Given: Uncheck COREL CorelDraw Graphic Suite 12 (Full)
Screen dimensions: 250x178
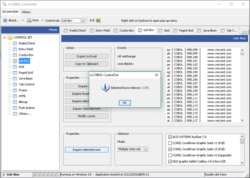Looking at the screenshot, I should coord(170,149).
